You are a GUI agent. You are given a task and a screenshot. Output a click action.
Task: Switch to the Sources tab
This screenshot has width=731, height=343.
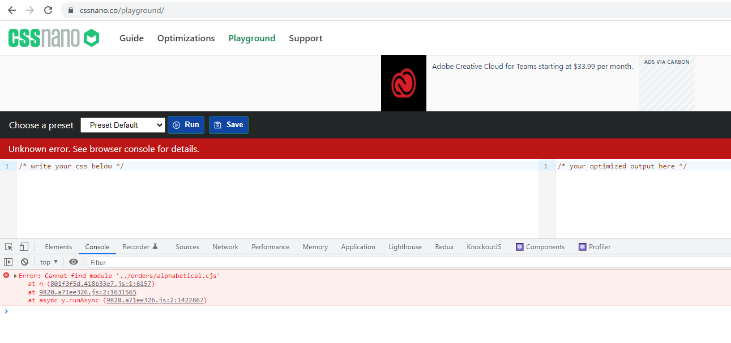[187, 247]
